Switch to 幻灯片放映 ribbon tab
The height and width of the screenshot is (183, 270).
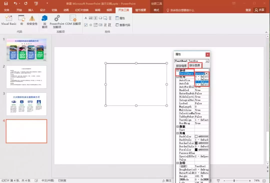click(x=82, y=10)
